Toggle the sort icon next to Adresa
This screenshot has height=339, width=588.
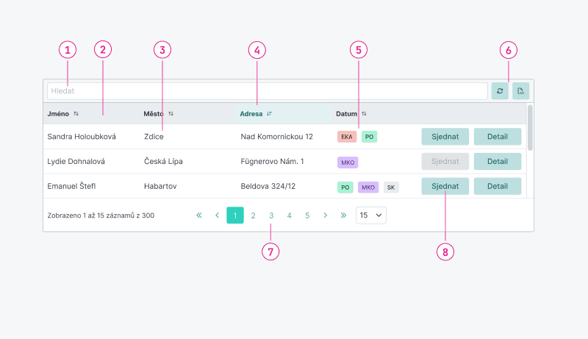(269, 114)
